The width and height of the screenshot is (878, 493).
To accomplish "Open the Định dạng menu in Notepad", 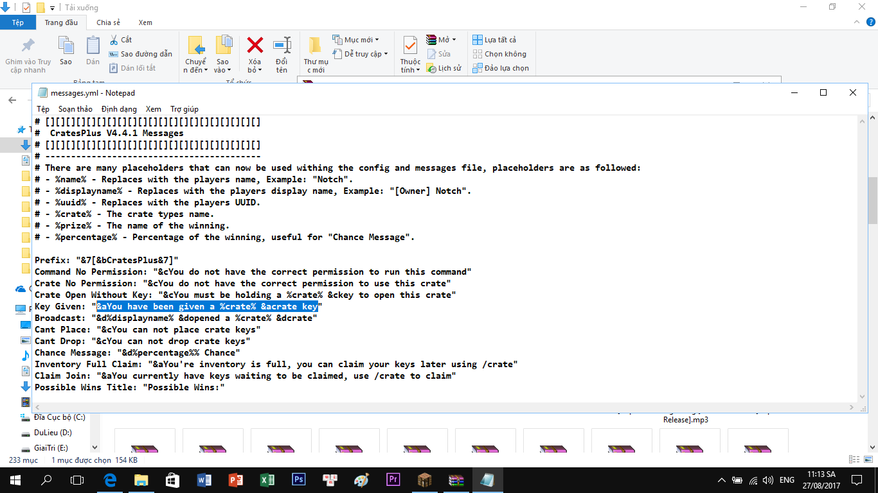I will 119,109.
